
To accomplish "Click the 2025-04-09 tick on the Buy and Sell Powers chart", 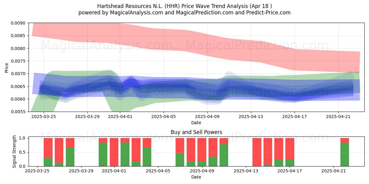I will pyautogui.click(x=202, y=171).
